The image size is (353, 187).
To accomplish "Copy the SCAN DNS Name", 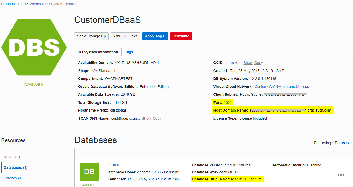I will (157, 118).
